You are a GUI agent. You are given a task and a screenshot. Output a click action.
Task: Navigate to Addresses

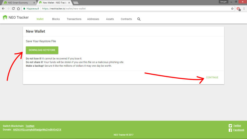point(93,19)
